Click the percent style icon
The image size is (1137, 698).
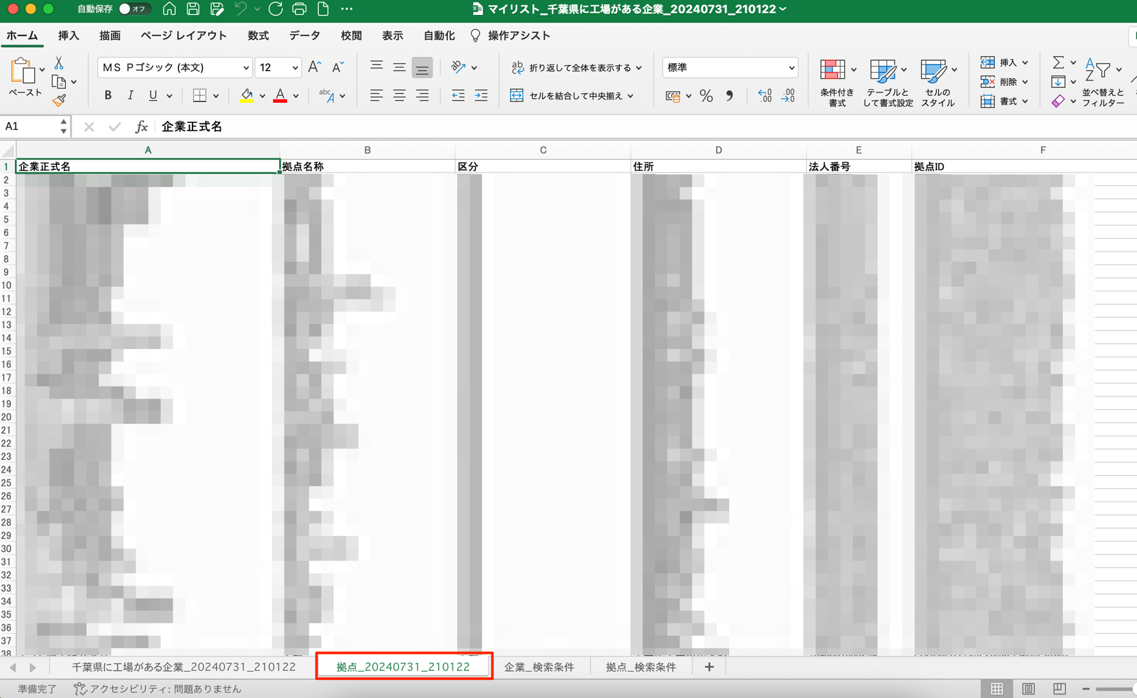(706, 96)
